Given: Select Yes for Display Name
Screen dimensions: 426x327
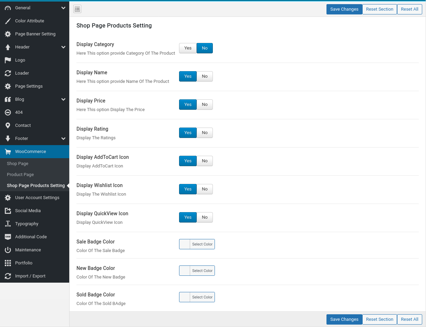Looking at the screenshot, I should (188, 76).
